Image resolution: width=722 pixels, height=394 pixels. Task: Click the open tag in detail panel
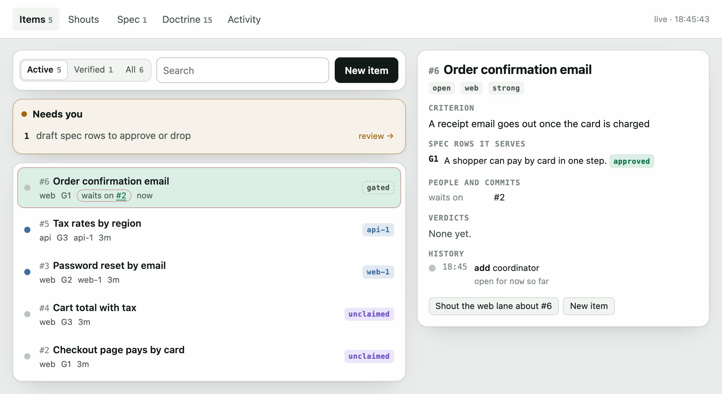pyautogui.click(x=442, y=88)
